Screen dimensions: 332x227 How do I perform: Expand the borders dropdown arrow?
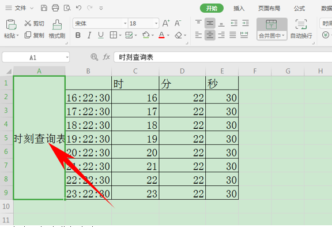coord(120,35)
